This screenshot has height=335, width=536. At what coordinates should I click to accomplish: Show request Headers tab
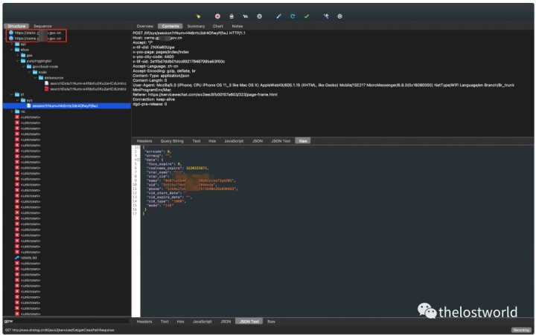pyautogui.click(x=144, y=141)
